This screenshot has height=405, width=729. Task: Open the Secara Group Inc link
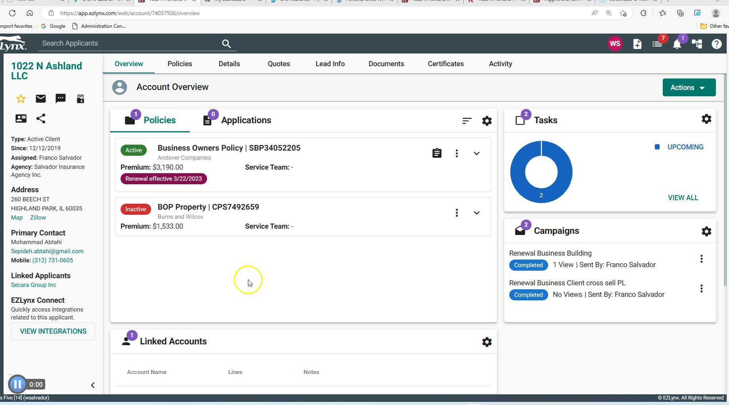(x=33, y=285)
